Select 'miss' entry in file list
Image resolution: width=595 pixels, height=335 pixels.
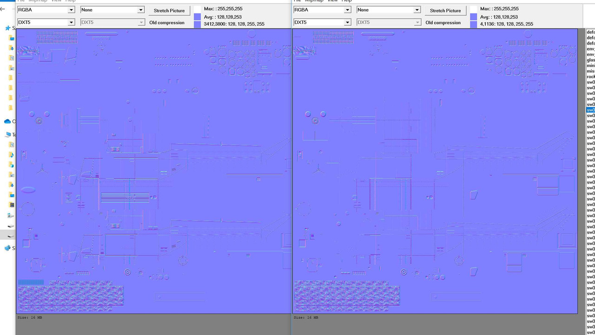click(591, 71)
